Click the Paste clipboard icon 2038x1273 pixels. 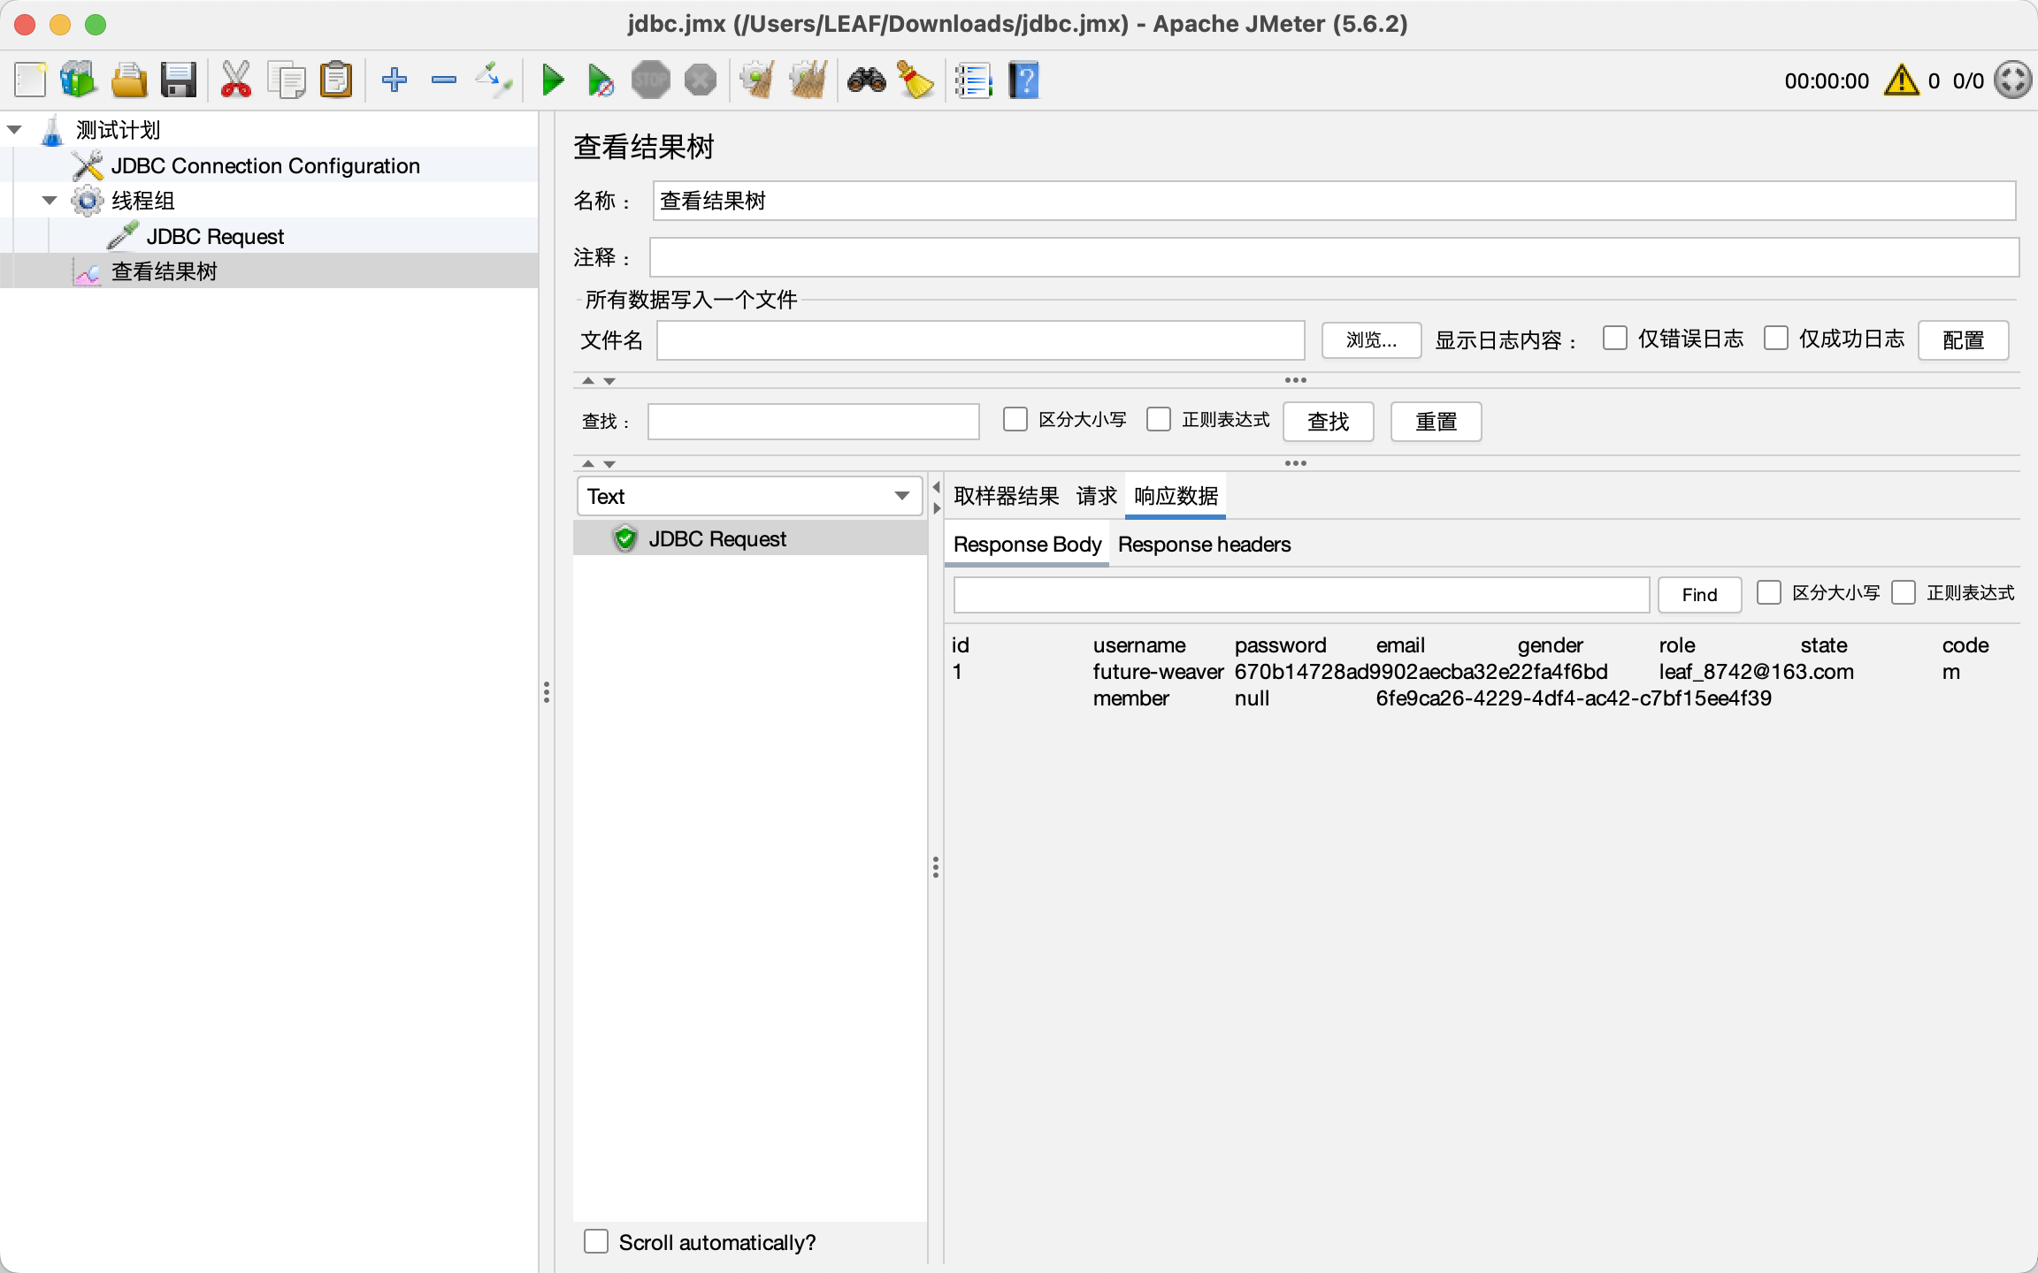[x=336, y=80]
